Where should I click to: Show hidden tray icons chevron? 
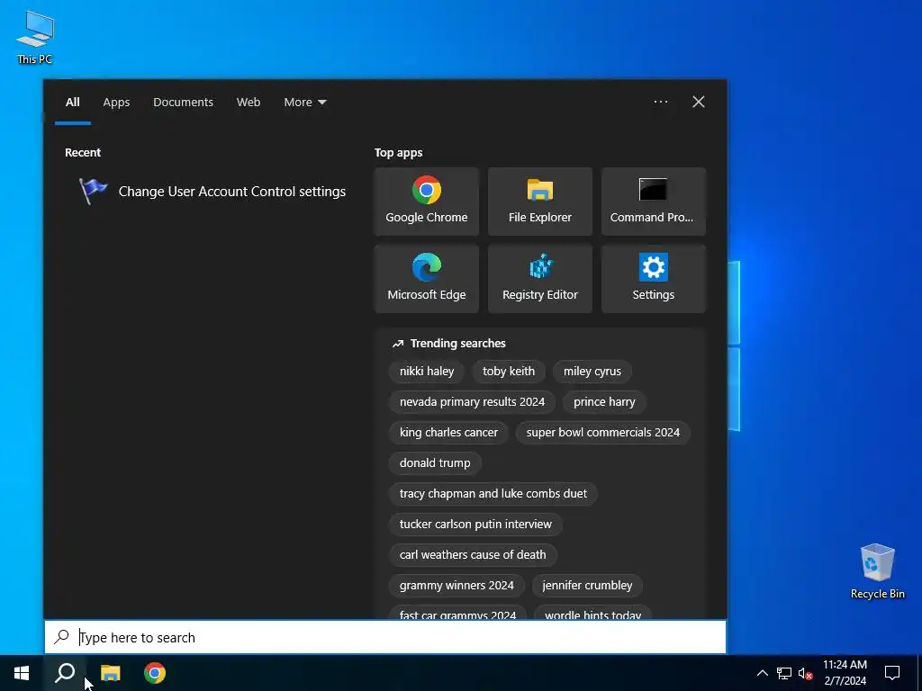click(x=762, y=673)
